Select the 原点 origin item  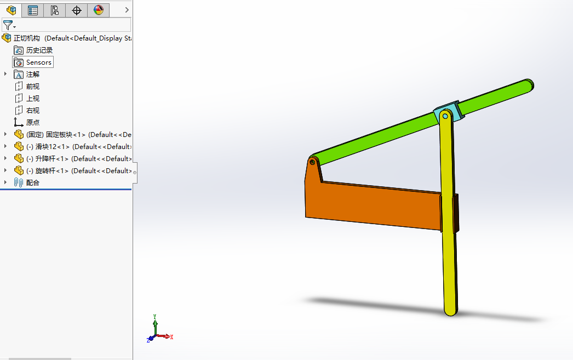point(32,122)
